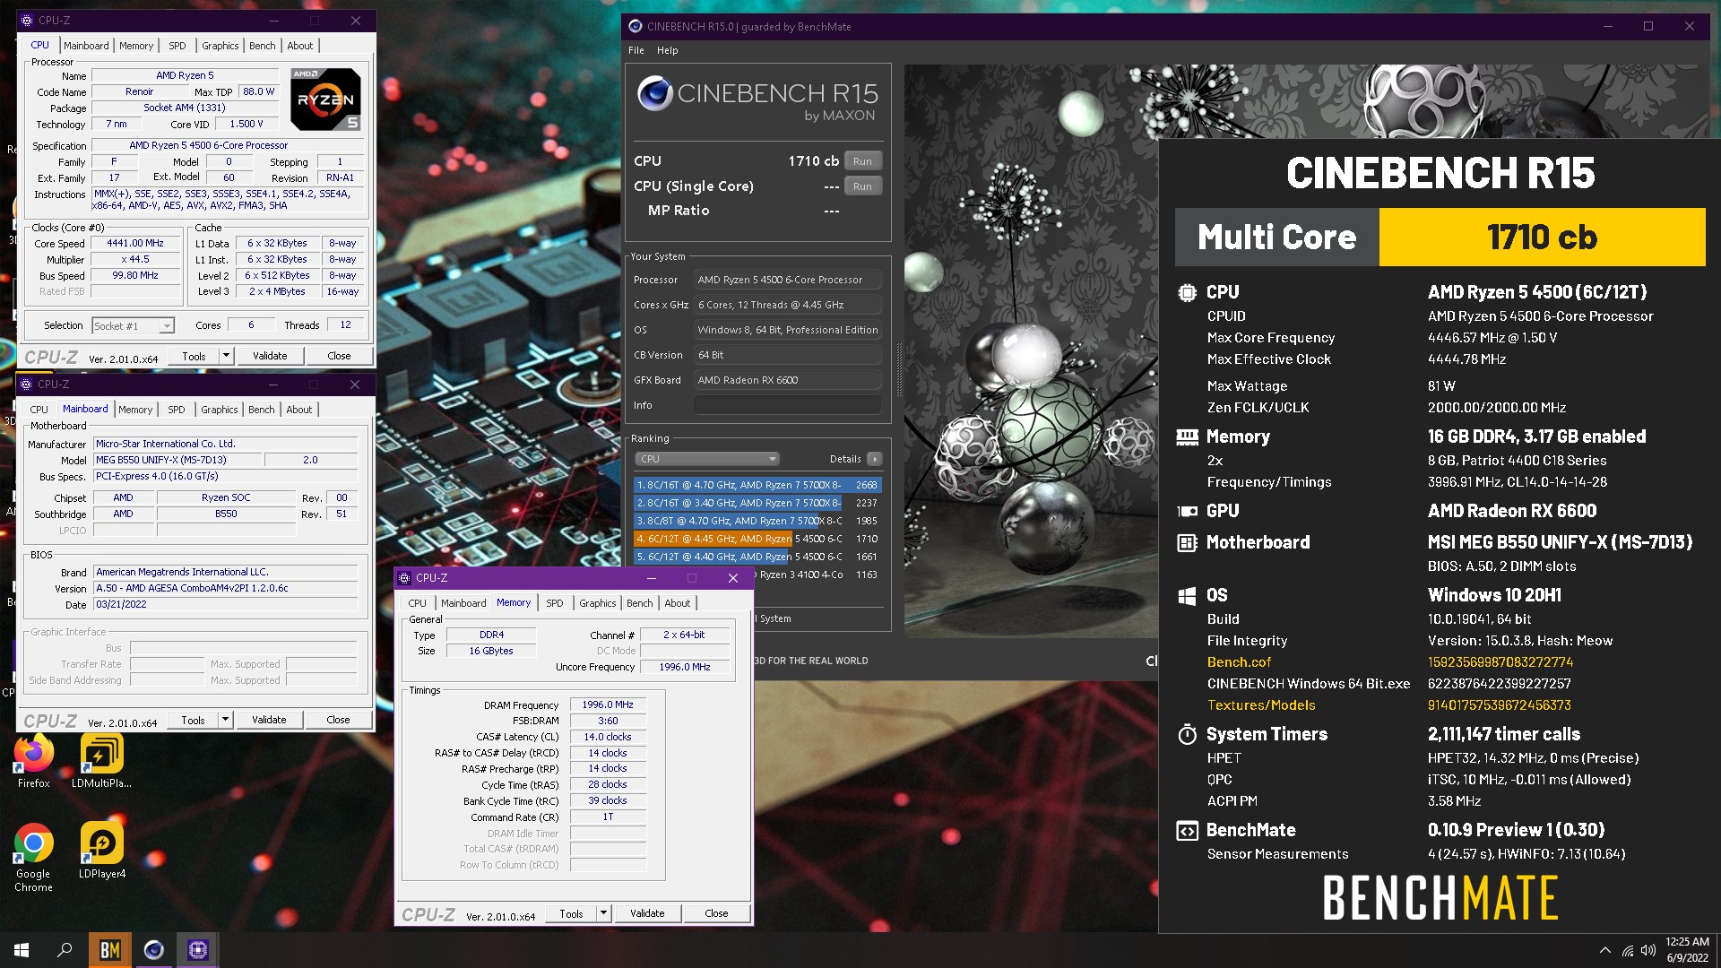Click the DRAM Frequency 1996.0 MHz field
Screen dimensions: 1721x968
(608, 704)
